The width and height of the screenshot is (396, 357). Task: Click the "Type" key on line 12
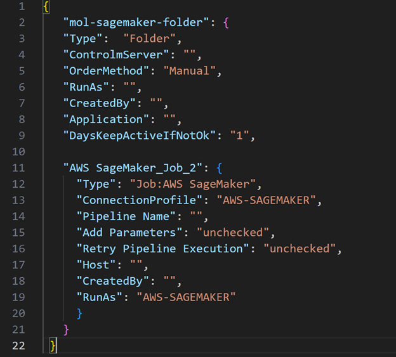(96, 184)
